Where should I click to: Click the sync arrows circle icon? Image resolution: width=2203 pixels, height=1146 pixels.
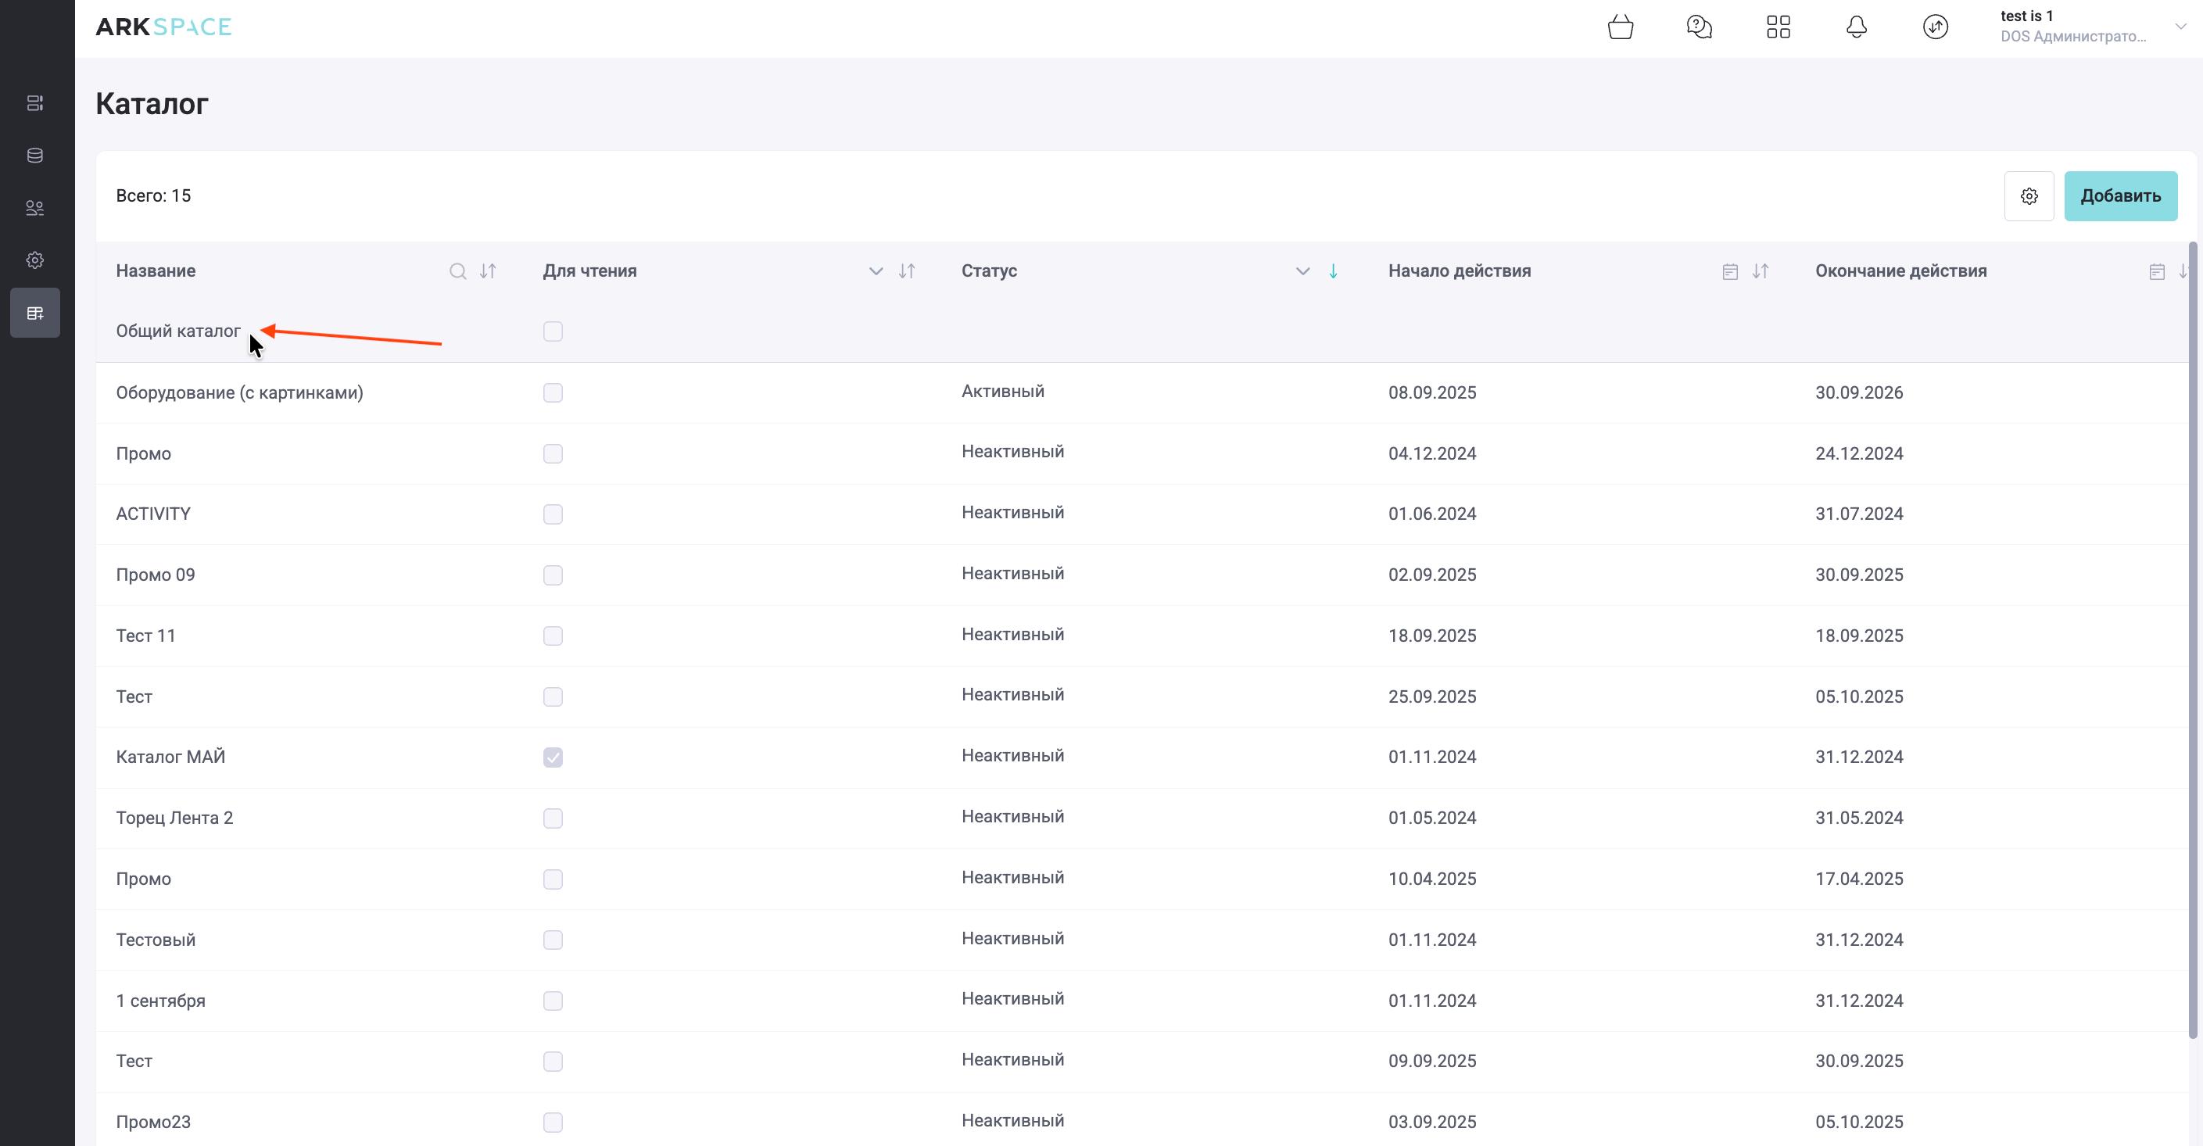(x=1936, y=27)
